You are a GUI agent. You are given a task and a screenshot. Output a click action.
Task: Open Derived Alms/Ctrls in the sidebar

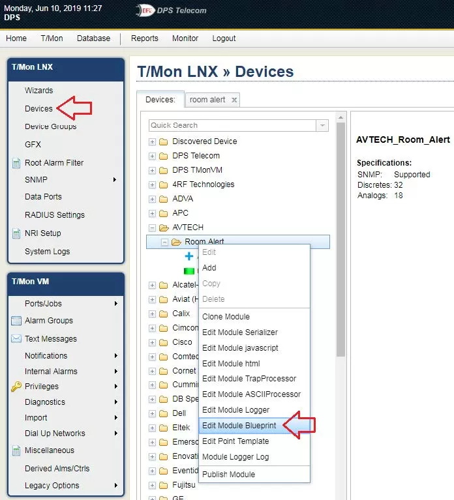tap(57, 469)
